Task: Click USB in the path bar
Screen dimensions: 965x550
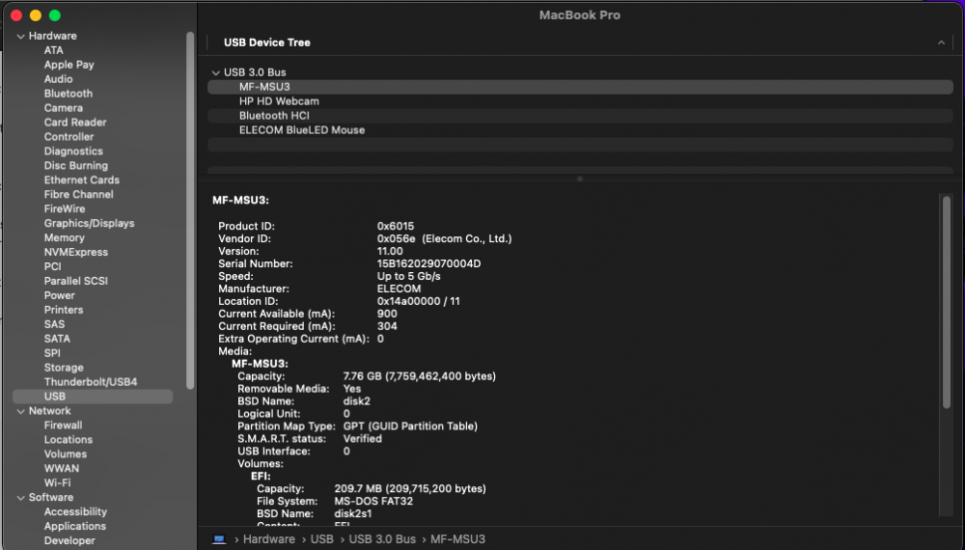Action: pyautogui.click(x=322, y=539)
